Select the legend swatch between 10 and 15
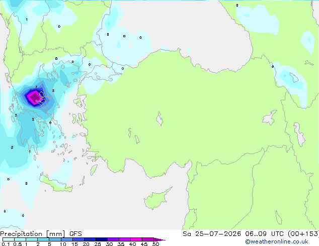 point(66,239)
